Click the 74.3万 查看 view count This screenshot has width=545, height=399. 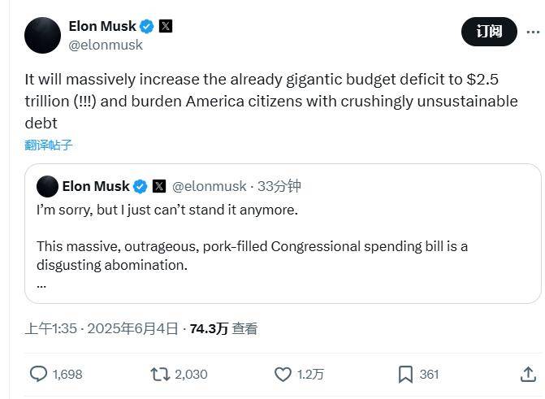pos(223,328)
